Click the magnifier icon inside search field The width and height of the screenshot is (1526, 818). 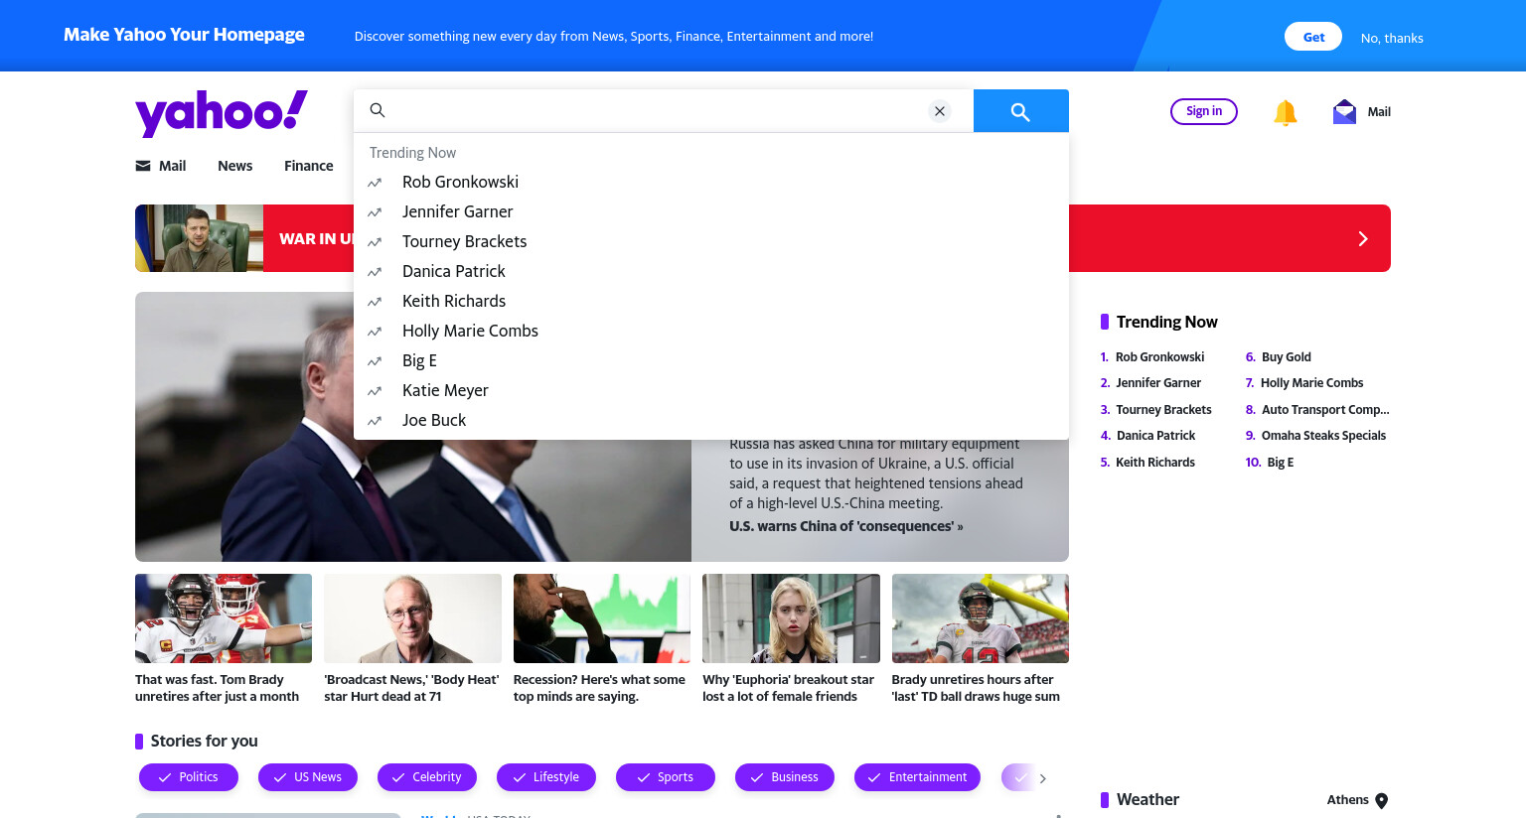click(x=378, y=110)
